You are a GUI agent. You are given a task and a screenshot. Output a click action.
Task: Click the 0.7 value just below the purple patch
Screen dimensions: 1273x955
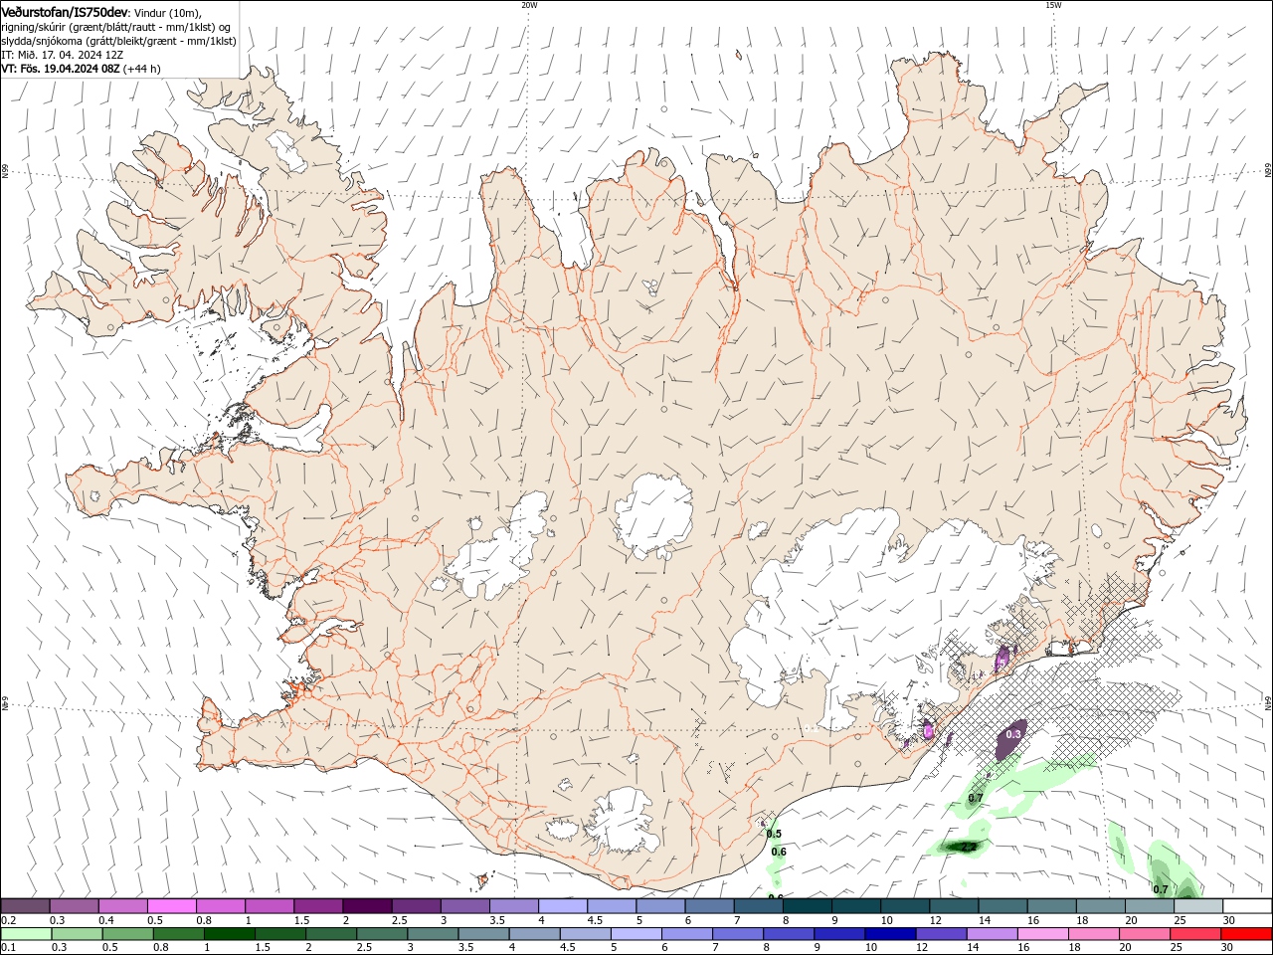[976, 798]
